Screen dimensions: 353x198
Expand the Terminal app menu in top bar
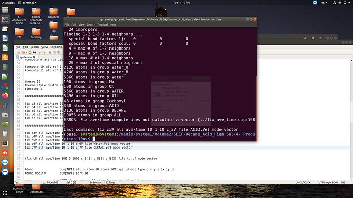click(x=28, y=3)
